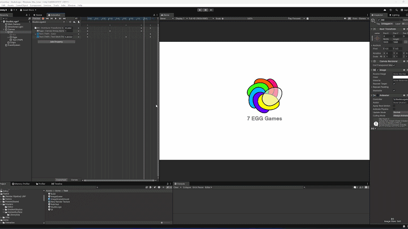The height and width of the screenshot is (229, 408).
Task: Open the GameObject menu
Action: pyautogui.click(x=22, y=5)
